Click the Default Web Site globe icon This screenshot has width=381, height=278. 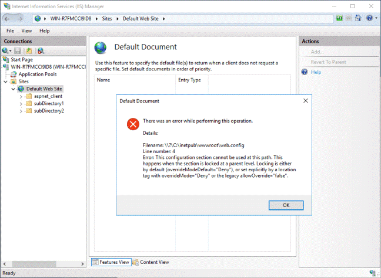pyautogui.click(x=21, y=89)
